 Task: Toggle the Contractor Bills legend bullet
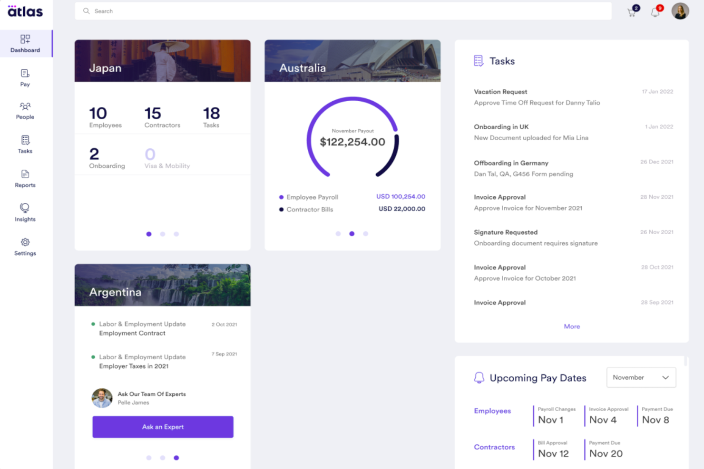tap(280, 209)
